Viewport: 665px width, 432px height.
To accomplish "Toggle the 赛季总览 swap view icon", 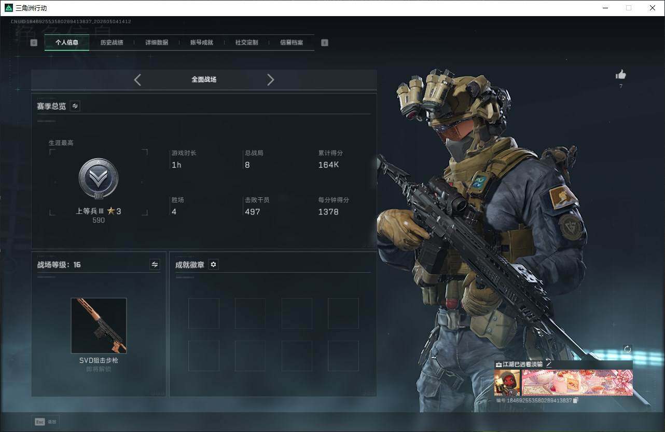I will point(75,106).
